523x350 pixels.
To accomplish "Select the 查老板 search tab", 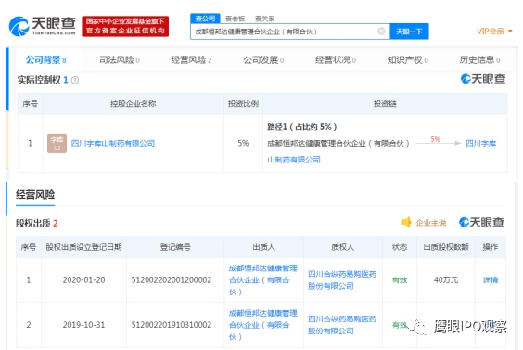I will (235, 19).
